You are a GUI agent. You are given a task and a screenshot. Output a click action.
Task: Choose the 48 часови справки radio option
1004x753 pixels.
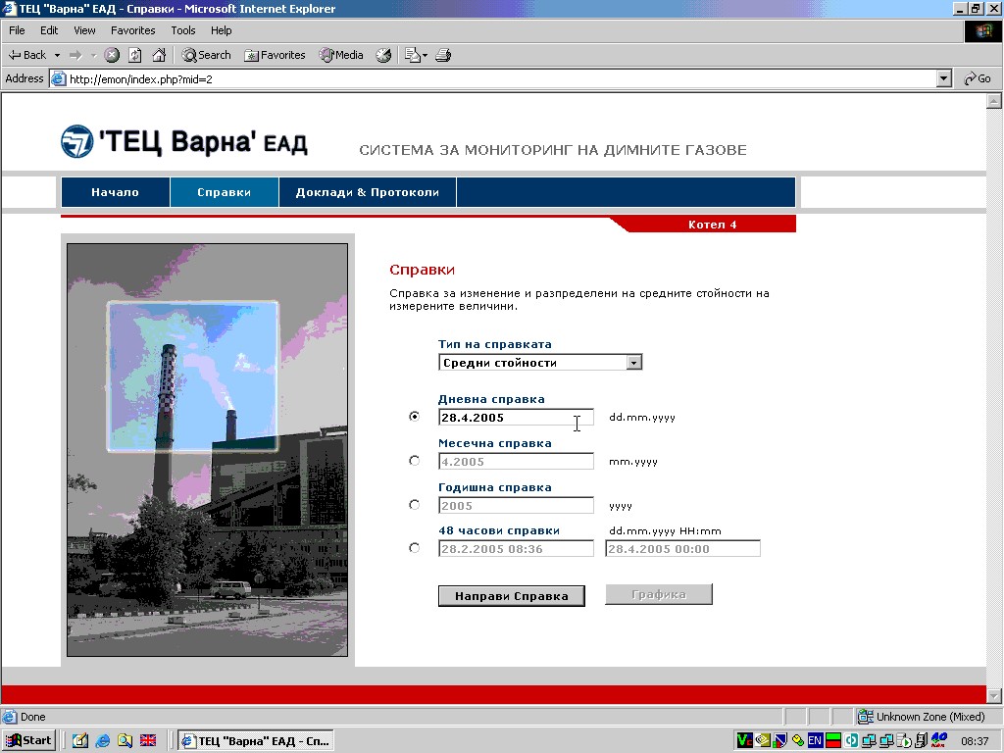click(414, 548)
